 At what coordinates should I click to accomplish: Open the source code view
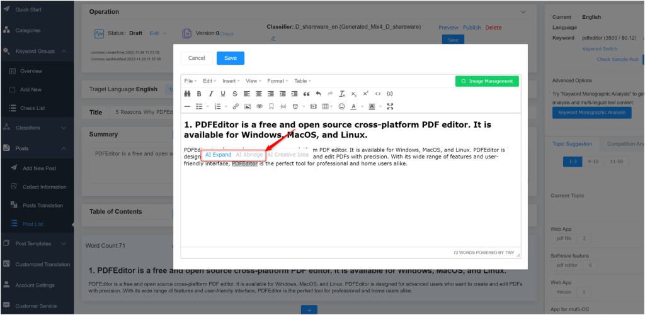coord(378,94)
